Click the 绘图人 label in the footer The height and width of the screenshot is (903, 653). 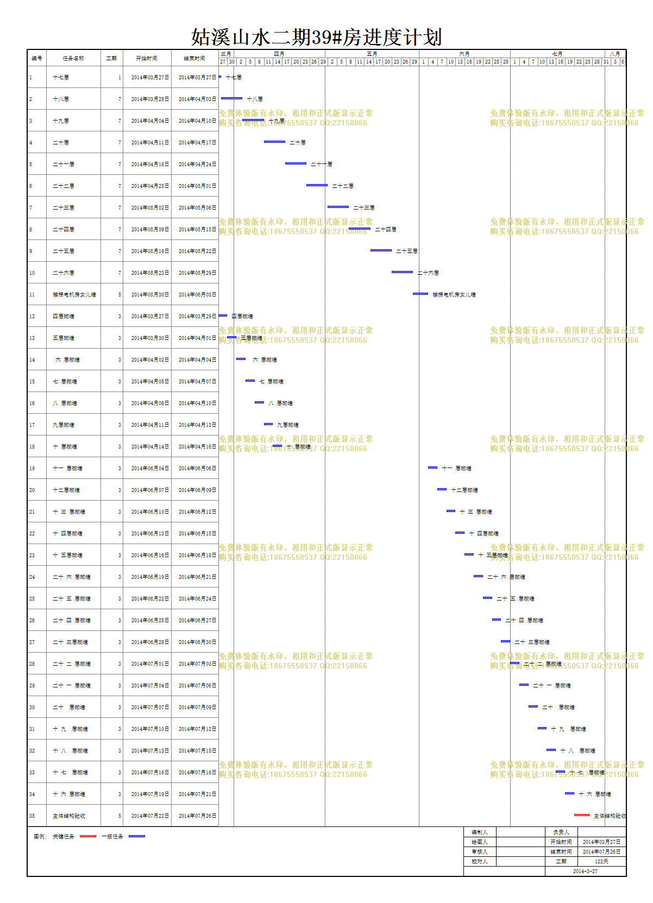tap(480, 842)
